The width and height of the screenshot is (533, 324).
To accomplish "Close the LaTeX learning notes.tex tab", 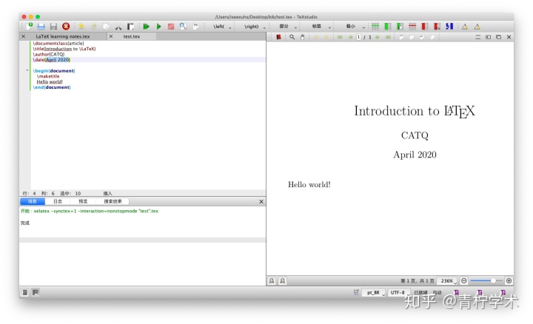I will point(23,36).
